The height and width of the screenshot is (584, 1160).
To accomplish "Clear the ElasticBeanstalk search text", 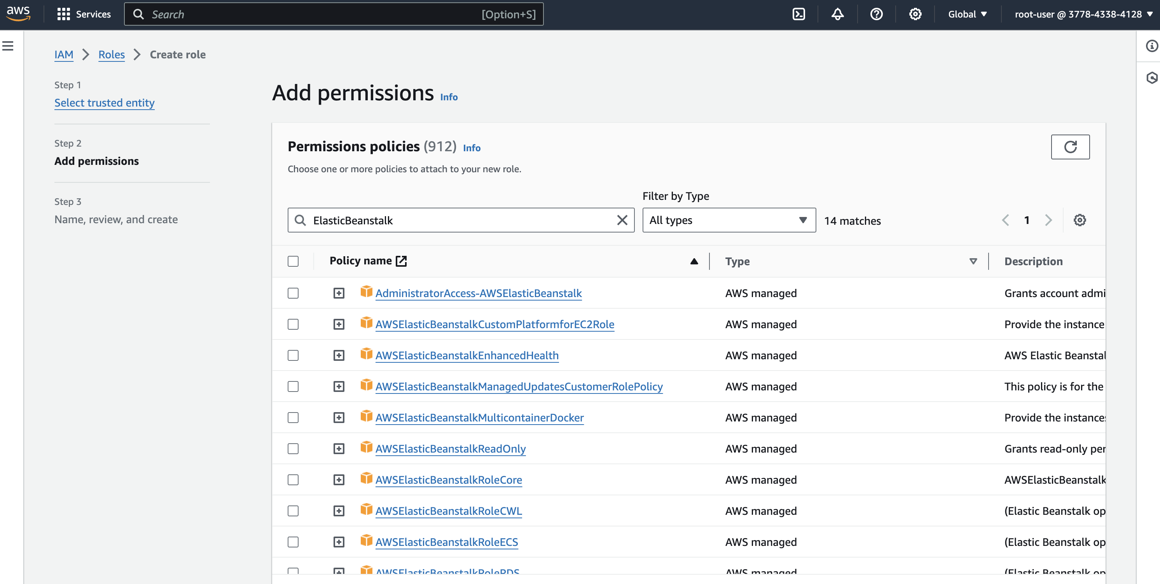I will pyautogui.click(x=622, y=220).
